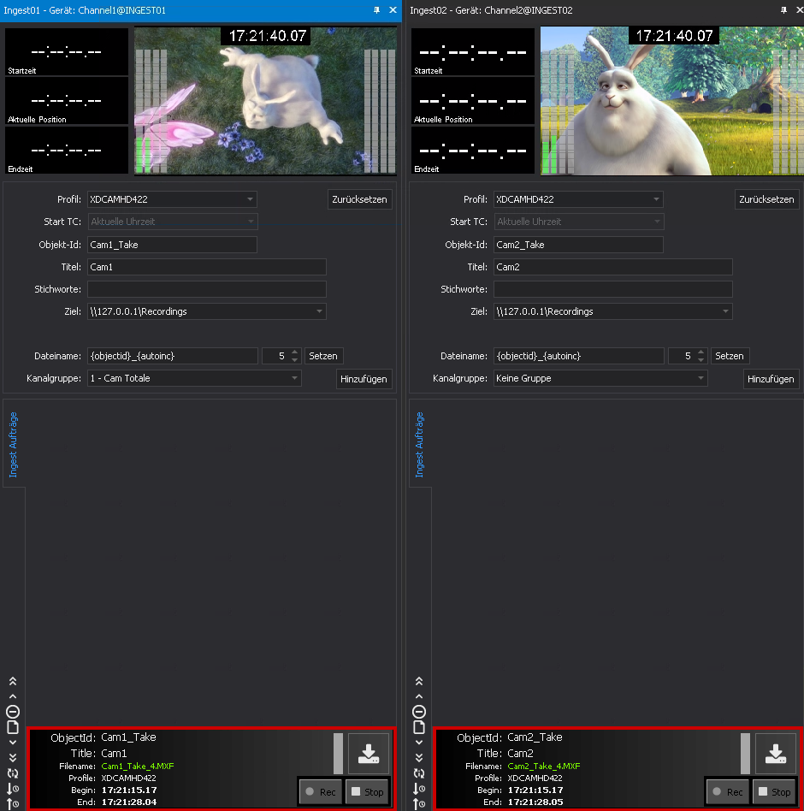Click Ingest01 circular arrows refresh-info icon
804x811 pixels.
13,773
